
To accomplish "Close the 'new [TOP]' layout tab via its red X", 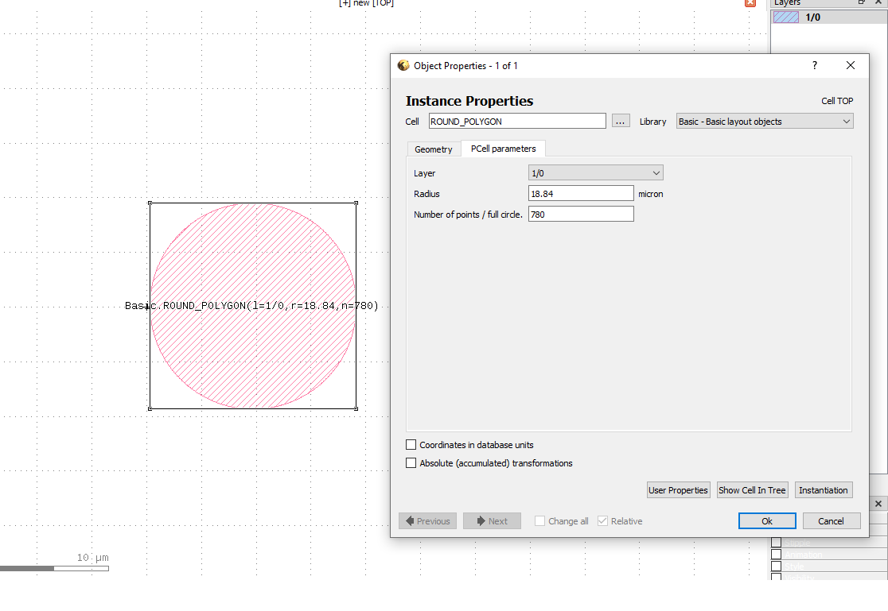I will tap(750, 3).
